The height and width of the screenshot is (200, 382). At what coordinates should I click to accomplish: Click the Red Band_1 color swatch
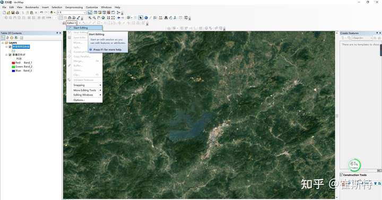pyautogui.click(x=13, y=63)
